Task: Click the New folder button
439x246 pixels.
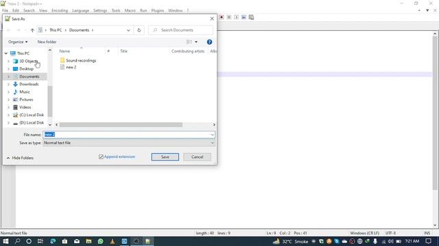Action: 47,42
